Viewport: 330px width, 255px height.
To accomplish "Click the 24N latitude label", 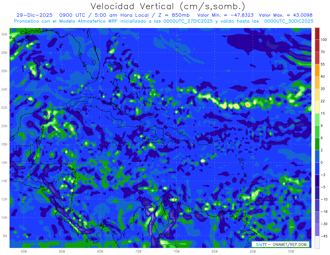I will [4, 89].
